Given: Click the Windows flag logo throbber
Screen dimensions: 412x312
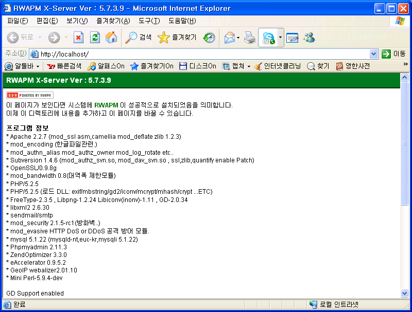Looking at the screenshot, I should [x=400, y=21].
